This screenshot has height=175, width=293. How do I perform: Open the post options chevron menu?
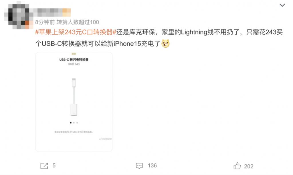click(282, 5)
